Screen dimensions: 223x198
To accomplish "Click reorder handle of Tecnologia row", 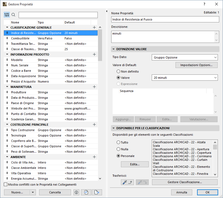I will pyautogui.click(x=7, y=135).
